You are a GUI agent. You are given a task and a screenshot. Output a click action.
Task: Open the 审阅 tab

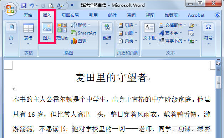coord(131,15)
